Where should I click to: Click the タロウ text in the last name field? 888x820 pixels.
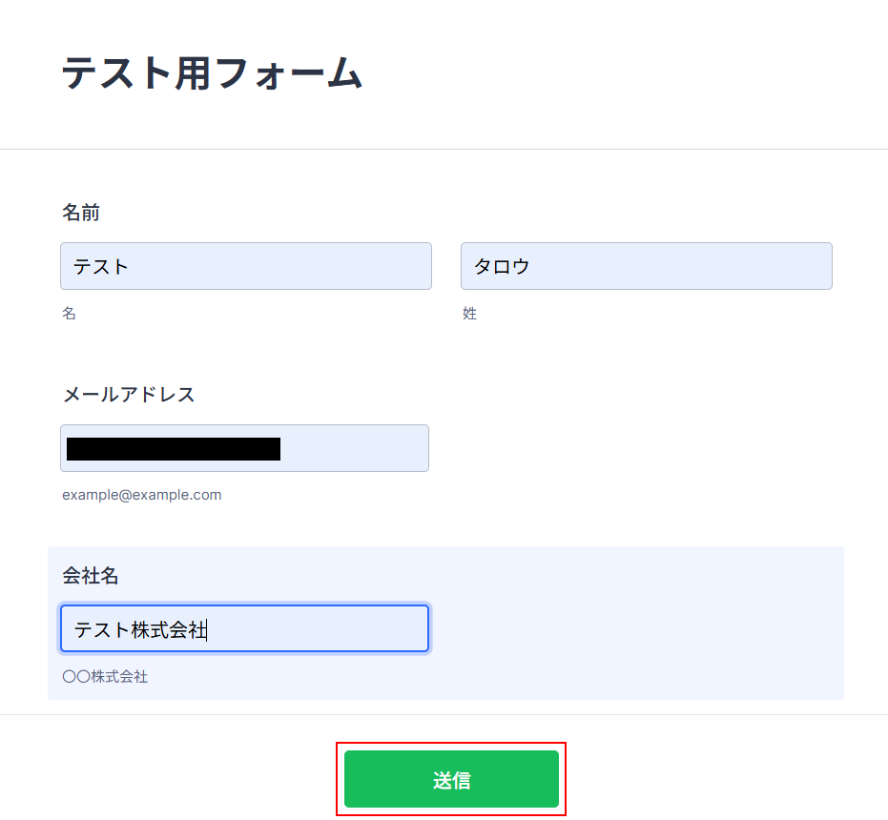tap(502, 266)
